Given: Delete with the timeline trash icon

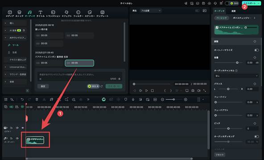Looking at the screenshot, I should [x=37, y=100].
